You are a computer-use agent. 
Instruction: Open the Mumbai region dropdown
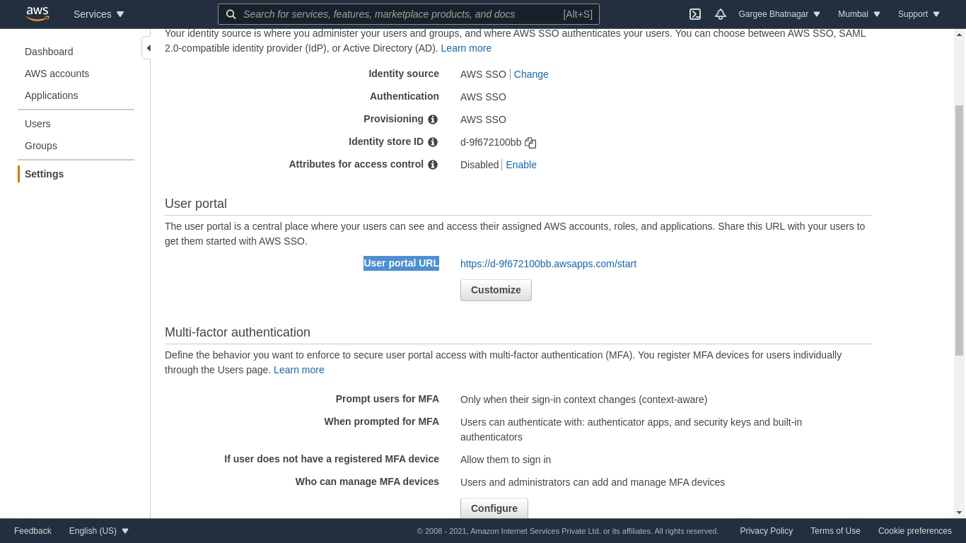pos(859,14)
